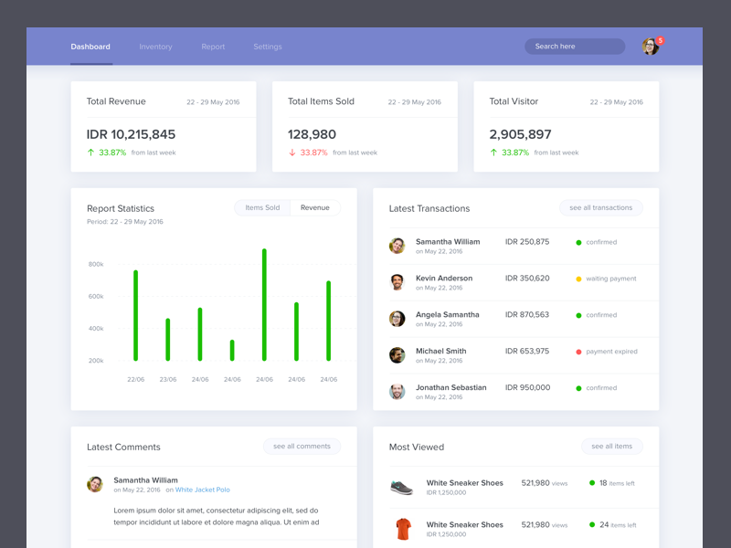Click the see all transactions button
731x548 pixels.
(600, 208)
